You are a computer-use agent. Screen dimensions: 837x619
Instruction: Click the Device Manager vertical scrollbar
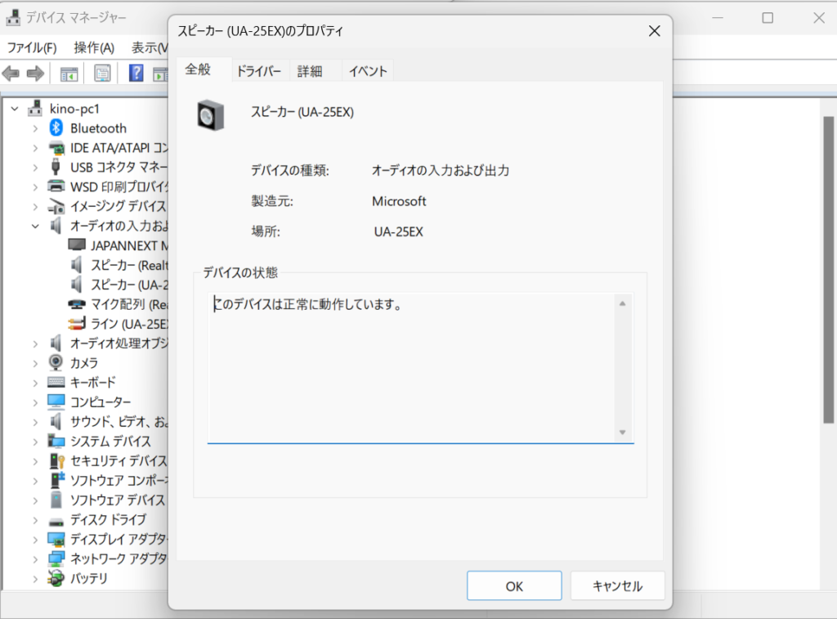828,269
